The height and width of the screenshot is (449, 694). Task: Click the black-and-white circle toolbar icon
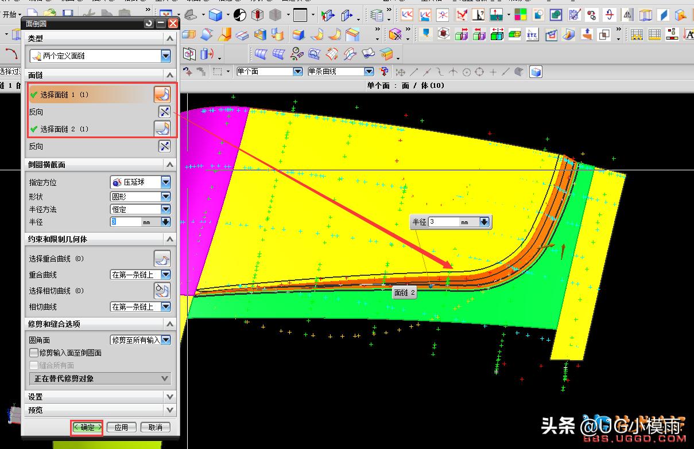click(239, 15)
